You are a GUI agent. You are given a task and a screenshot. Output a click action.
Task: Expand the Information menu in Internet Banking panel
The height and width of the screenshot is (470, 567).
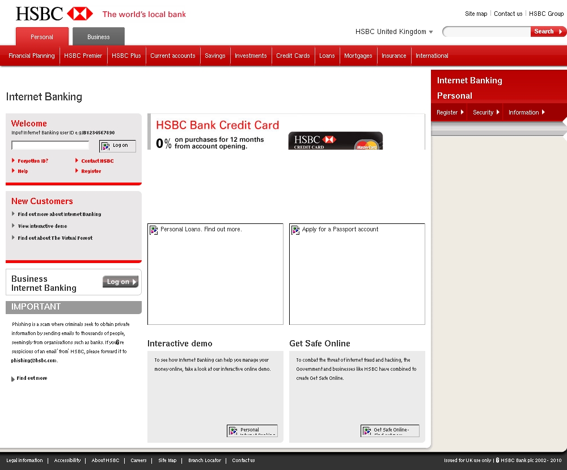pyautogui.click(x=527, y=112)
